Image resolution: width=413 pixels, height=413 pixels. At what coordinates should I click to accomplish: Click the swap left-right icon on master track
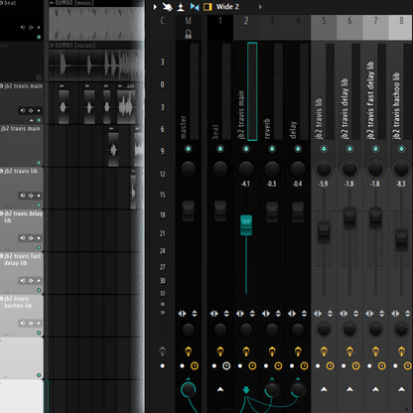[182, 314]
